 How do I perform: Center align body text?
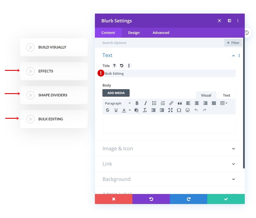197,103
